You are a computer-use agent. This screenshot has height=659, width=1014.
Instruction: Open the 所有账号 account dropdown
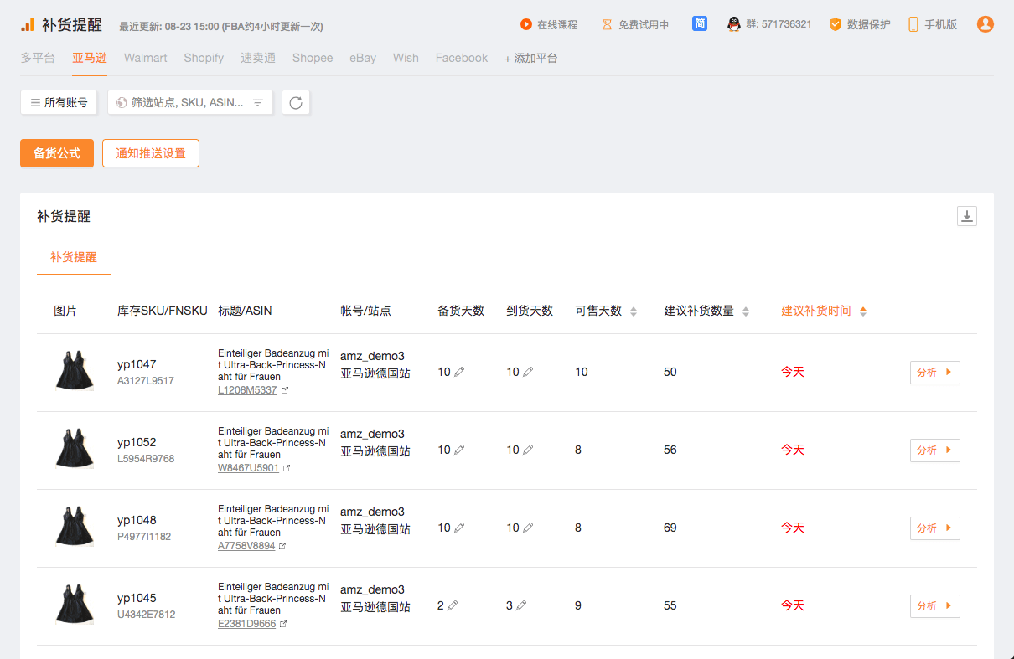(59, 102)
